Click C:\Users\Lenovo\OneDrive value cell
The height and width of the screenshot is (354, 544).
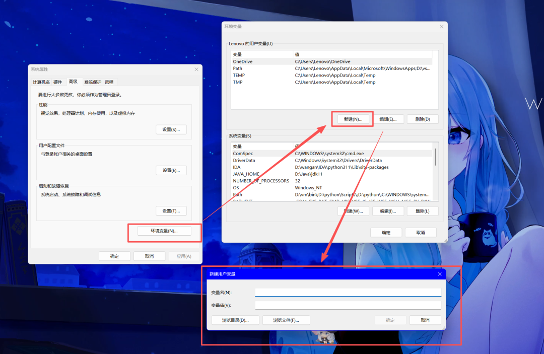point(323,61)
